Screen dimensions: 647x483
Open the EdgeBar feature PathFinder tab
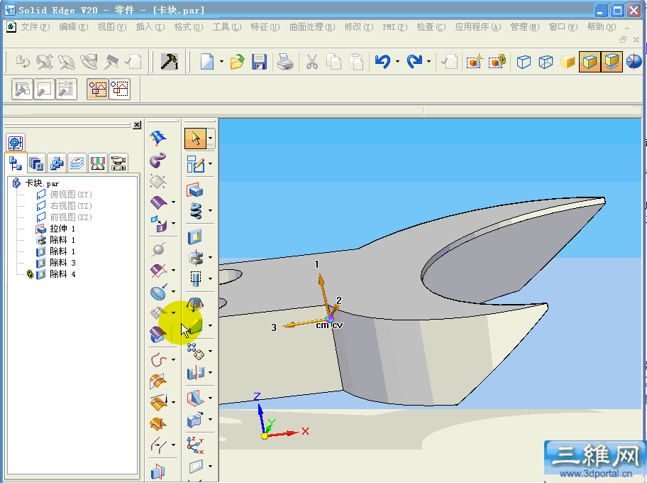tap(16, 163)
